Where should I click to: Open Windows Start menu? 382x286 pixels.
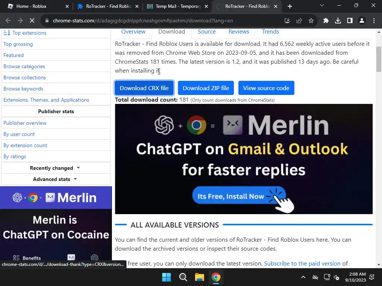pyautogui.click(x=167, y=277)
